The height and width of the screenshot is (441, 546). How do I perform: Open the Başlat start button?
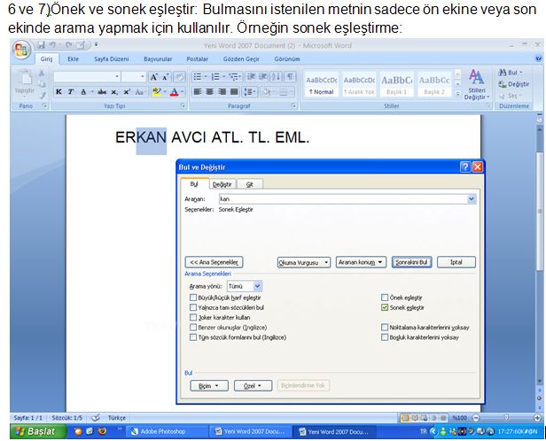point(38,431)
